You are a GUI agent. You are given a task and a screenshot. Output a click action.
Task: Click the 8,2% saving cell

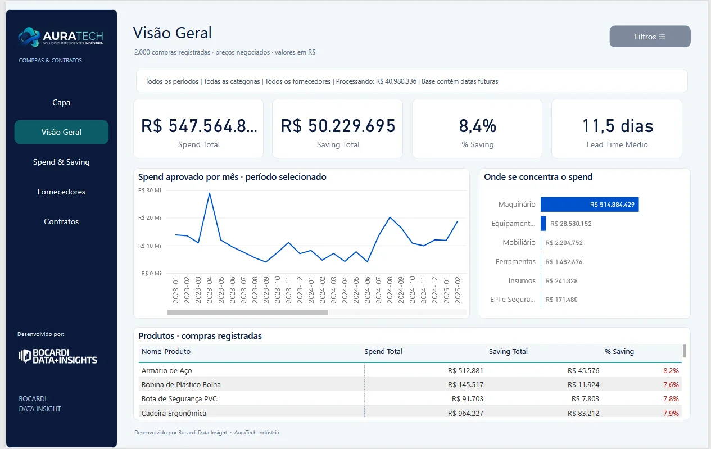[x=671, y=371]
